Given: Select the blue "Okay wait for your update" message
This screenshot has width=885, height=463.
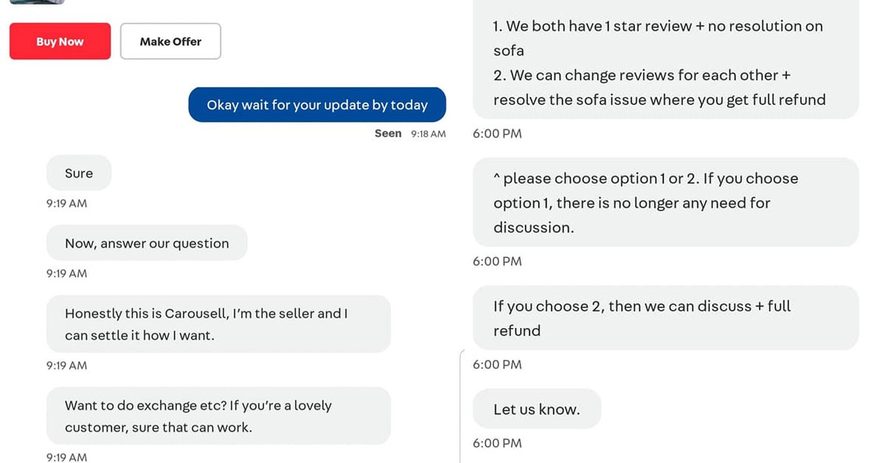Looking at the screenshot, I should point(317,105).
